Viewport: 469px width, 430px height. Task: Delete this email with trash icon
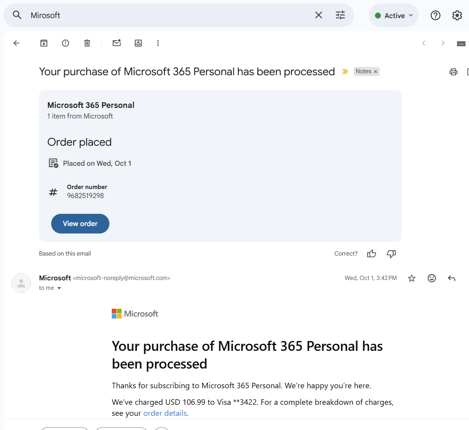[87, 43]
